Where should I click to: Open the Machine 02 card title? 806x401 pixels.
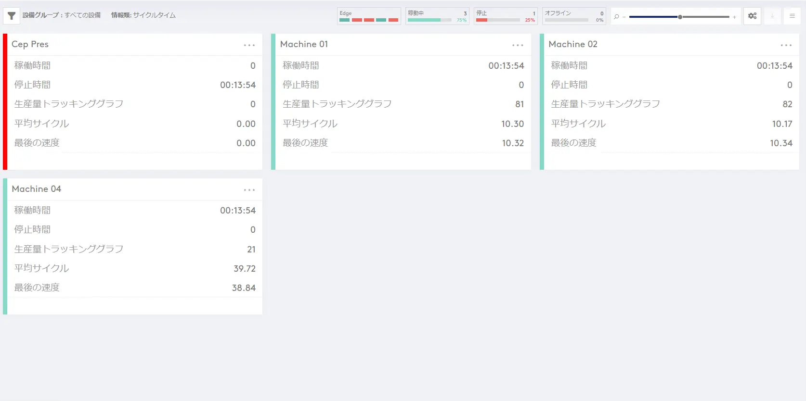pyautogui.click(x=573, y=44)
